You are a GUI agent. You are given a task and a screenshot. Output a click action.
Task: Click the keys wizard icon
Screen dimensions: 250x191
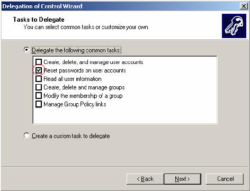point(234,26)
